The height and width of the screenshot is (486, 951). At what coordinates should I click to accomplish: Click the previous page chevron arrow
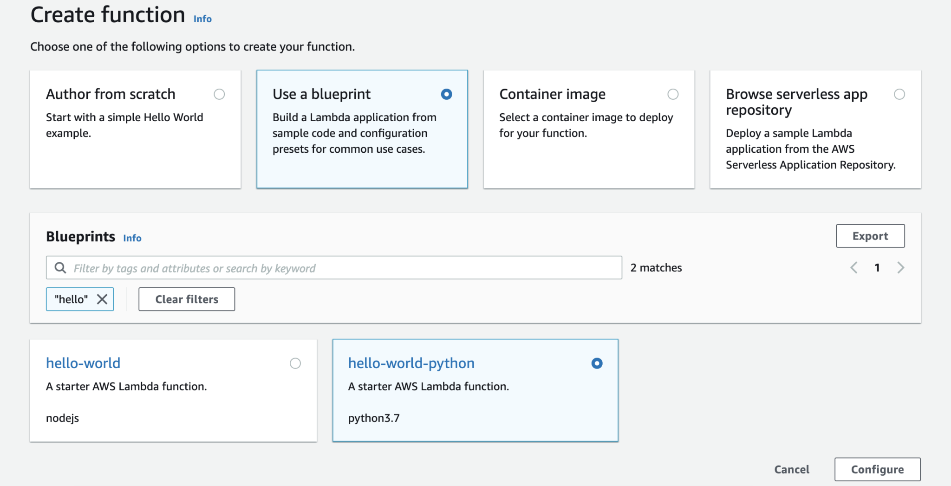[853, 267]
